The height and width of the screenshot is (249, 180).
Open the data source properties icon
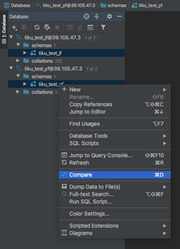point(47,27)
